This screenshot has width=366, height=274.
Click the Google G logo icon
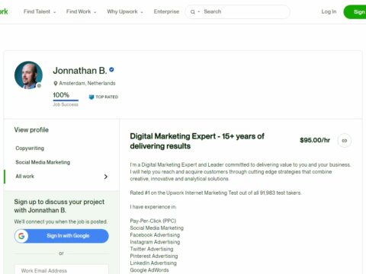21,236
